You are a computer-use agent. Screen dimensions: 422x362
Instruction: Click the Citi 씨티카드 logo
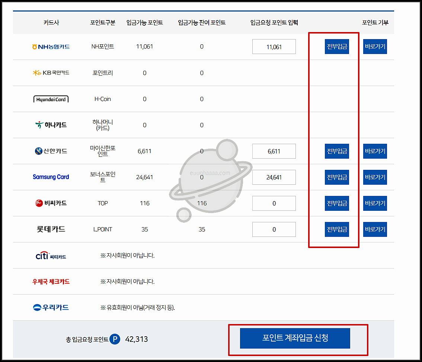point(51,255)
